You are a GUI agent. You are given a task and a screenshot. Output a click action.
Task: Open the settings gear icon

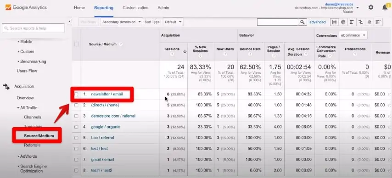[371, 7]
